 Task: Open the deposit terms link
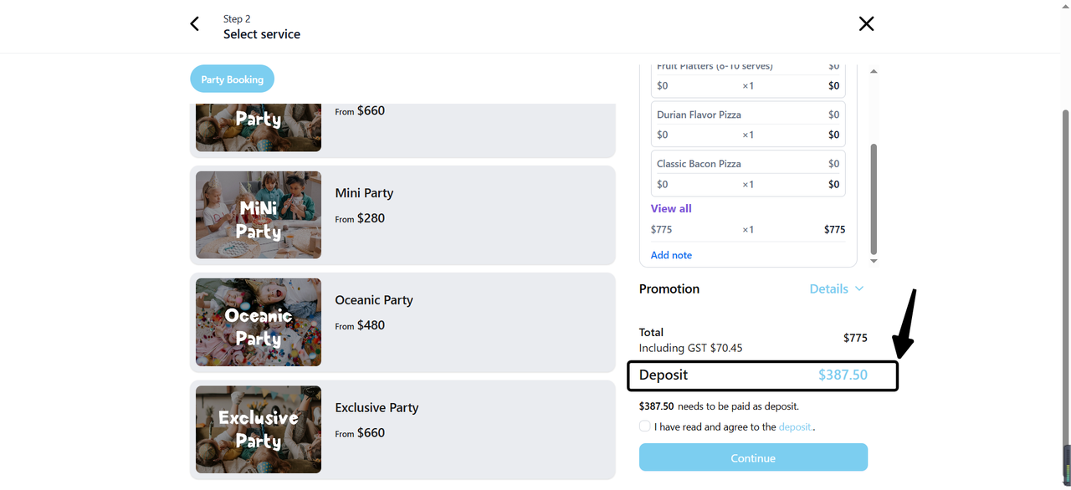(x=795, y=426)
